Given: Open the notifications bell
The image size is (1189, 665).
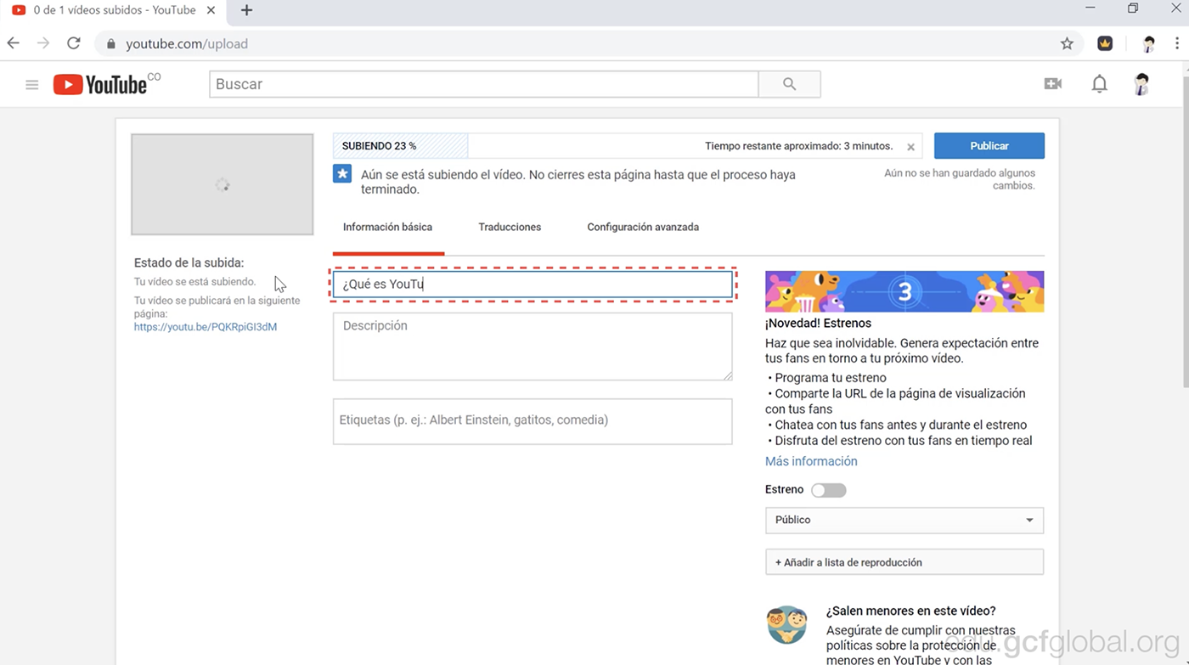Looking at the screenshot, I should tap(1099, 84).
